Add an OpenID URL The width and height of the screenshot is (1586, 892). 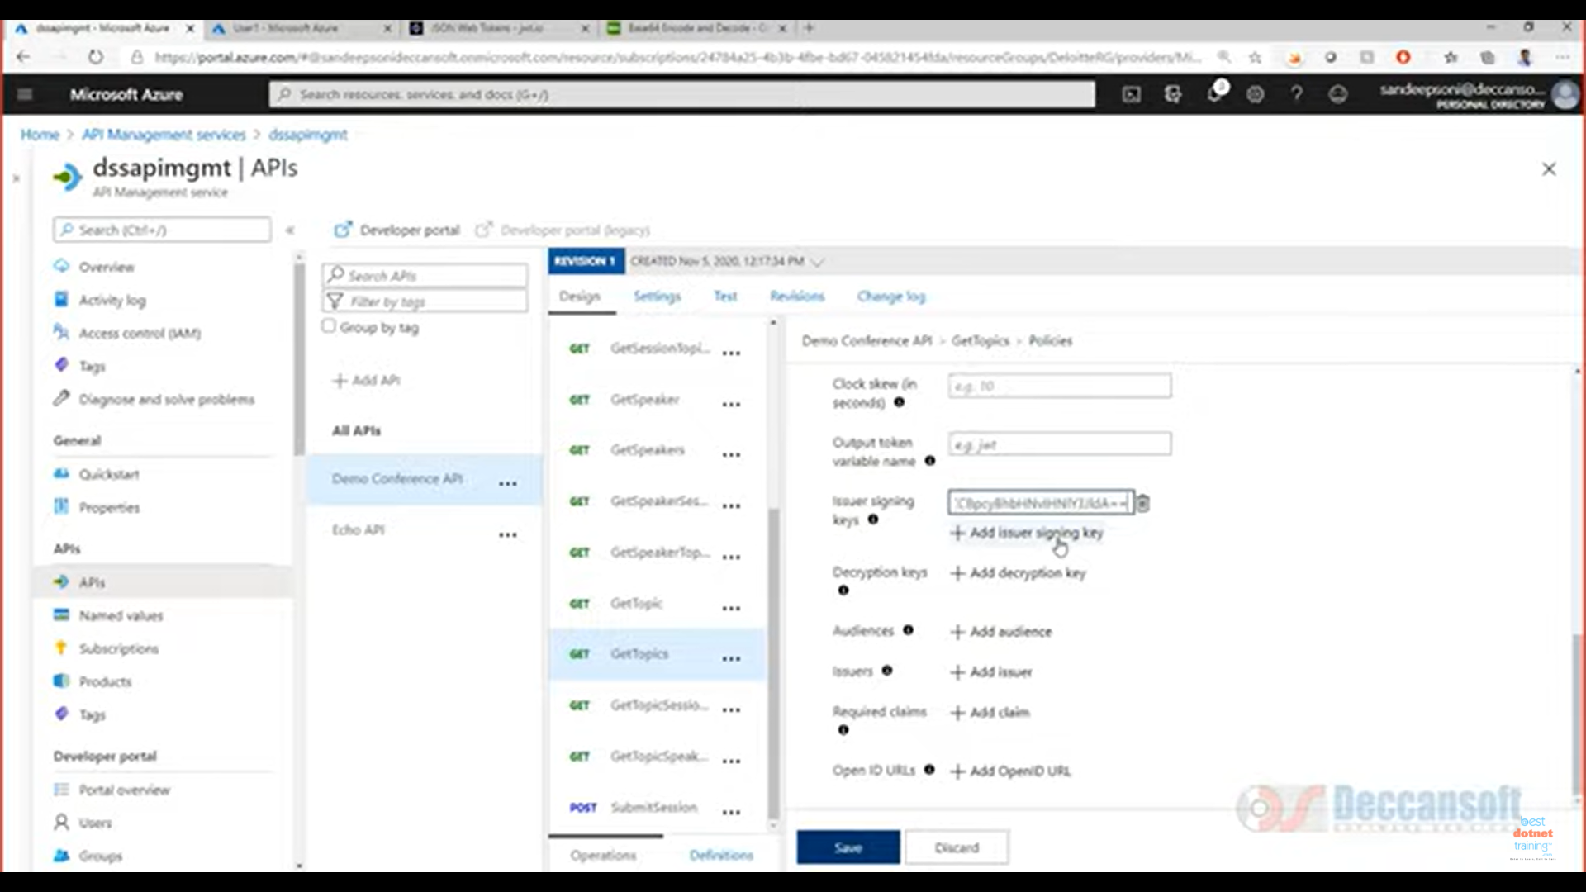tap(1010, 771)
